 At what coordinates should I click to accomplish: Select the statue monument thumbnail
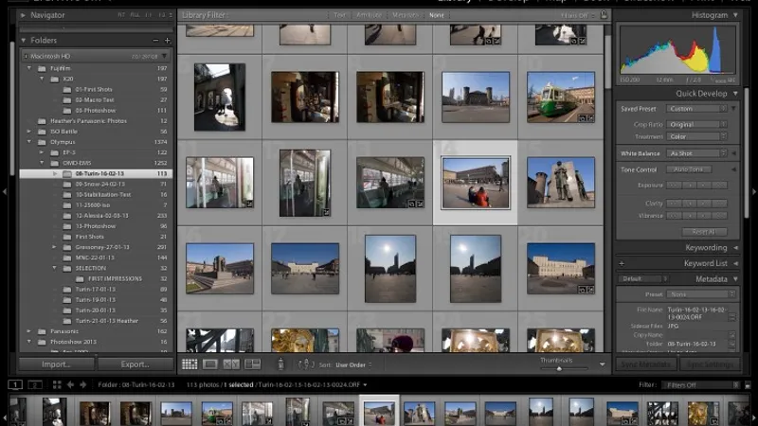[x=561, y=183]
